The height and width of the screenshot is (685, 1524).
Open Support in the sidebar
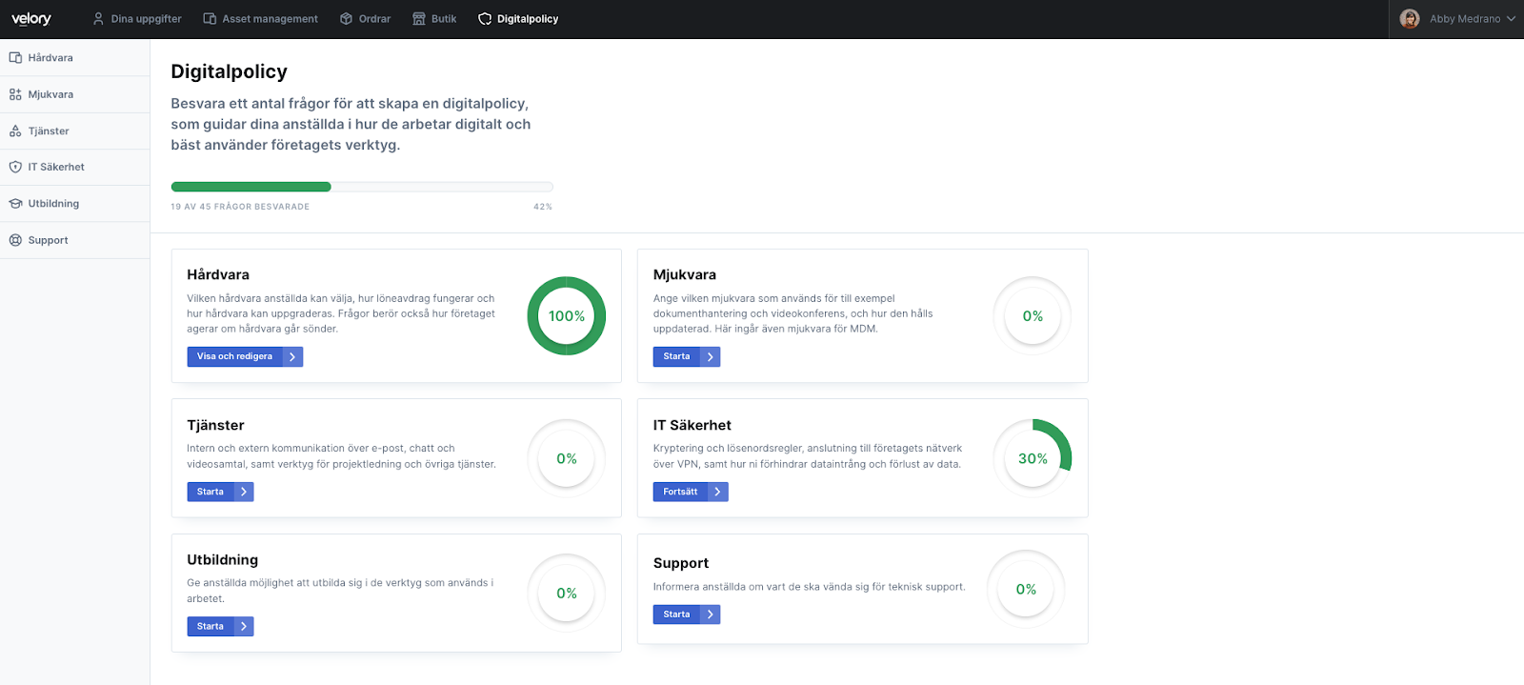(x=74, y=240)
